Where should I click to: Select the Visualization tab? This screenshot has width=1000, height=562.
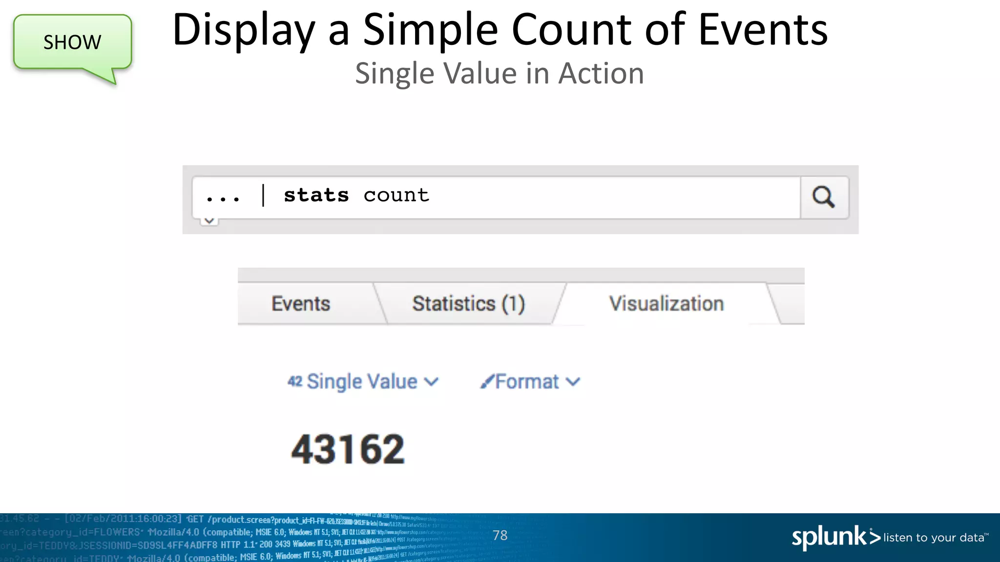(x=667, y=303)
